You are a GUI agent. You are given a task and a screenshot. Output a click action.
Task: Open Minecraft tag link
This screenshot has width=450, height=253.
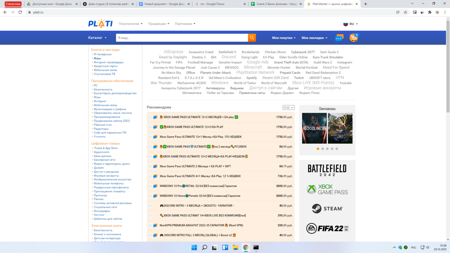253,67
